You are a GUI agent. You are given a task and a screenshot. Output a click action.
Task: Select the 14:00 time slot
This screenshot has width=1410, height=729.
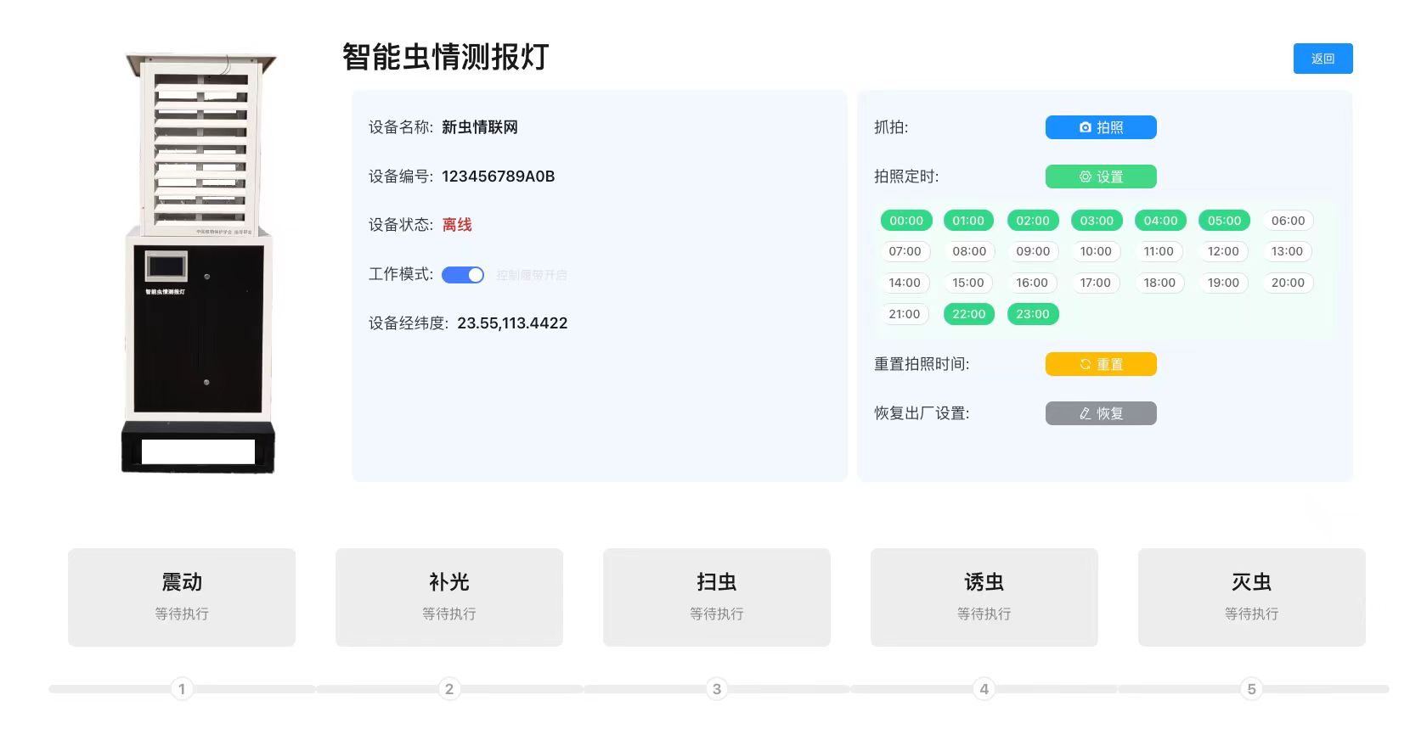click(x=905, y=283)
